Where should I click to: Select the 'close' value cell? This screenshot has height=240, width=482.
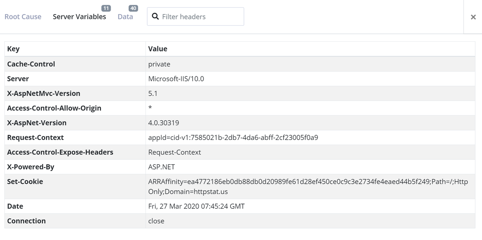(x=310, y=221)
